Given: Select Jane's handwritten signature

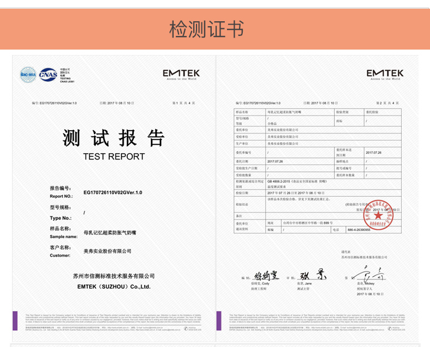Looking at the screenshot, I should click(309, 276).
